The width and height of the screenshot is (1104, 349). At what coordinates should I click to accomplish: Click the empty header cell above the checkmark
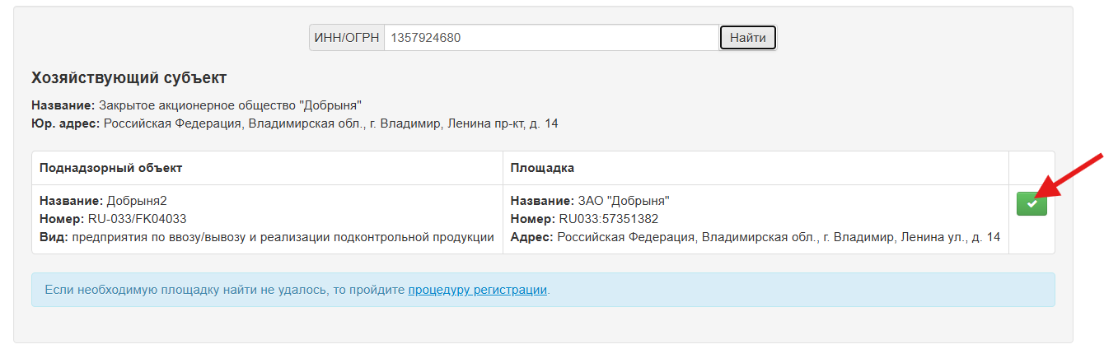click(x=1031, y=168)
